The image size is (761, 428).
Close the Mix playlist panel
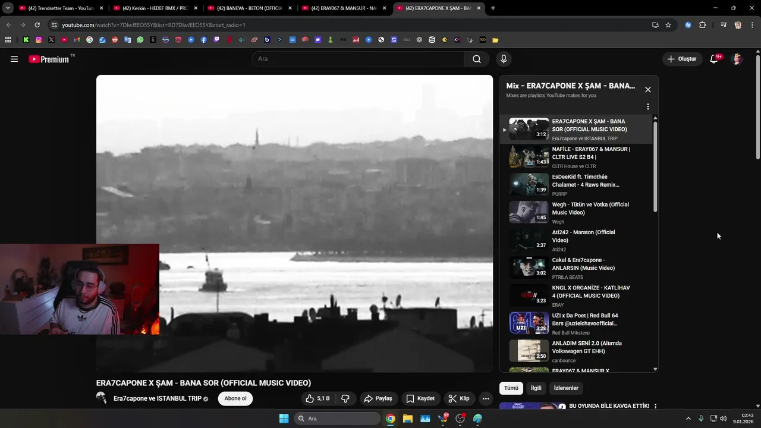(648, 90)
